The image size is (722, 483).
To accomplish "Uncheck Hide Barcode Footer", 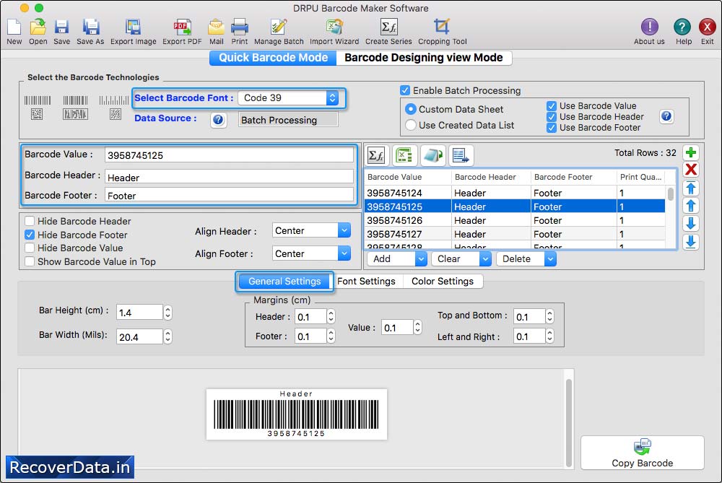I will (30, 235).
